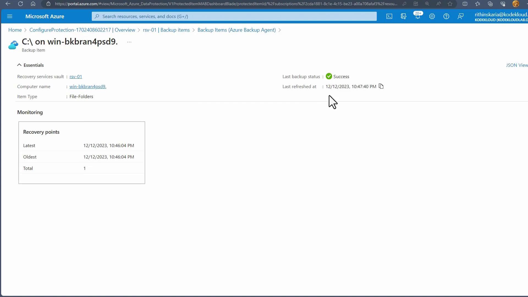Open the ellipsis more options menu

(x=129, y=42)
